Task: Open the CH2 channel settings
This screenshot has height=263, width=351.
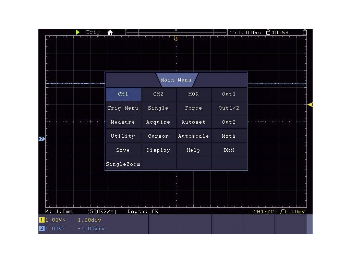Action: point(158,94)
